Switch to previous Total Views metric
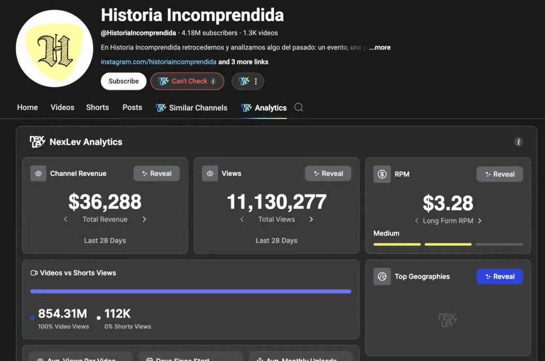The image size is (545, 361). [x=242, y=220]
